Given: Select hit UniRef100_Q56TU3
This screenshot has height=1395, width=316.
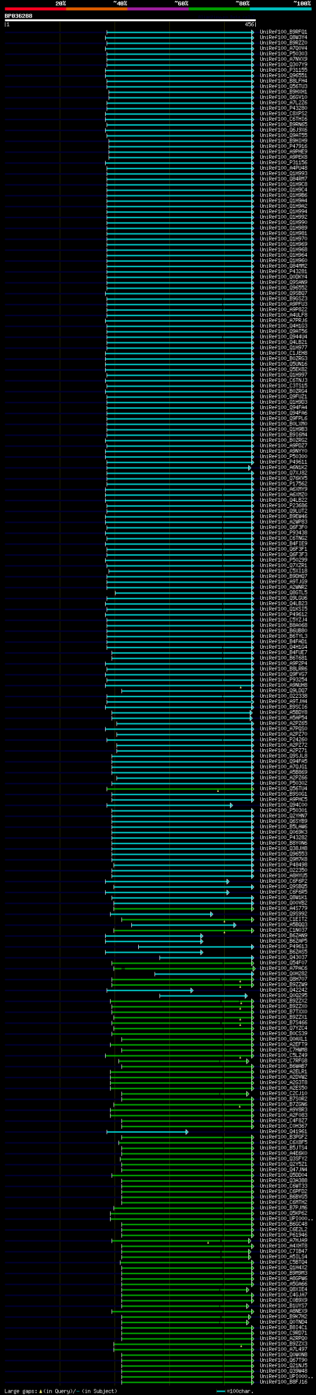Looking at the screenshot, I should (x=283, y=86).
